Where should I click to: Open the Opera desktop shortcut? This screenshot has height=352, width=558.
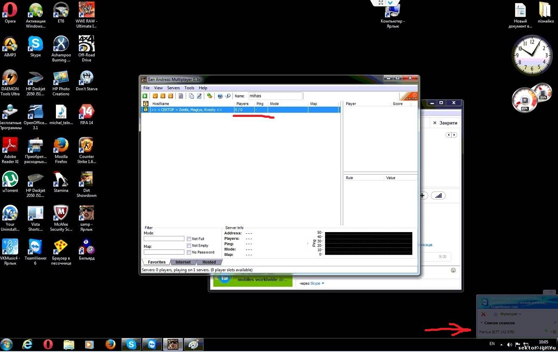(x=10, y=13)
